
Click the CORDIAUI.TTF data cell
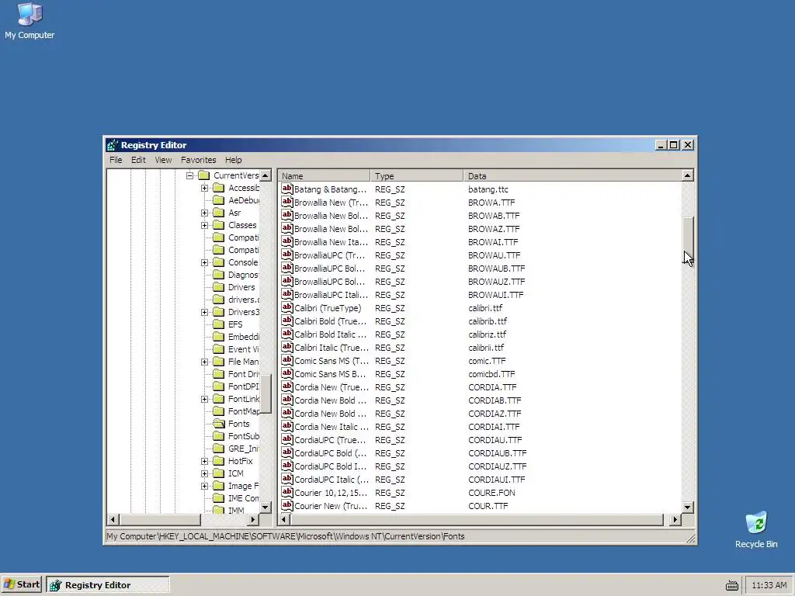[496, 480]
